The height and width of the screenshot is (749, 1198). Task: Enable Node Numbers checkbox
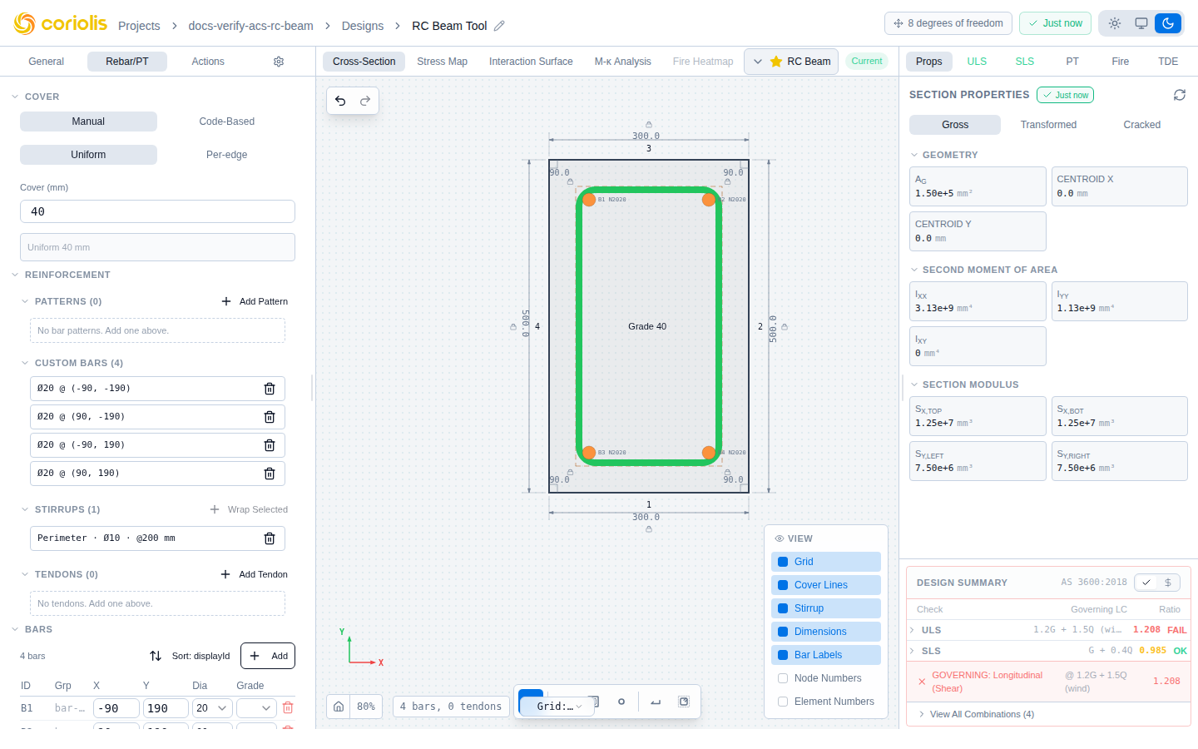(783, 678)
